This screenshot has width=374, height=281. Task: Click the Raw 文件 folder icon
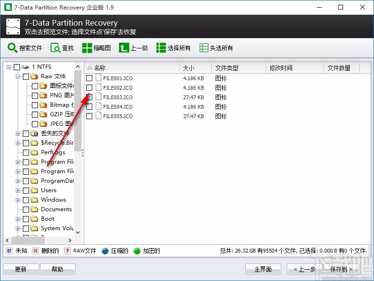click(x=34, y=76)
